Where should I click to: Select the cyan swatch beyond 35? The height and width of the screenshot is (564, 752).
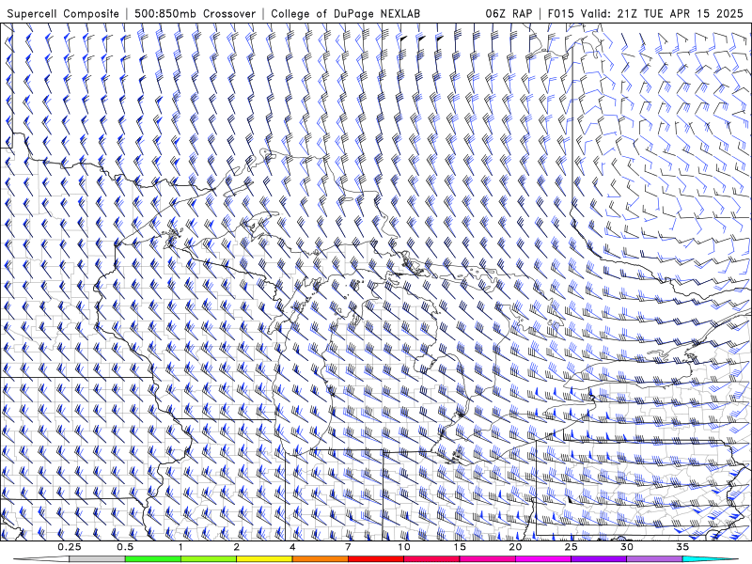pos(710,559)
